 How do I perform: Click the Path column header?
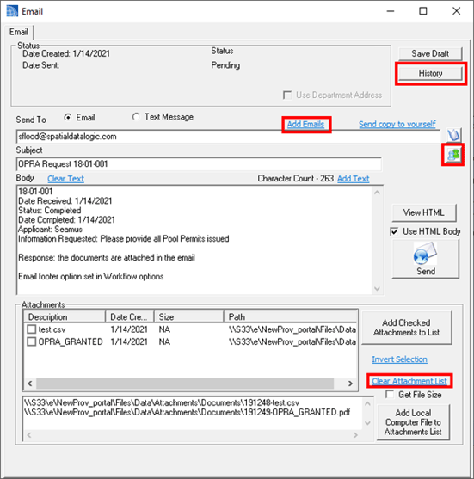(x=290, y=316)
